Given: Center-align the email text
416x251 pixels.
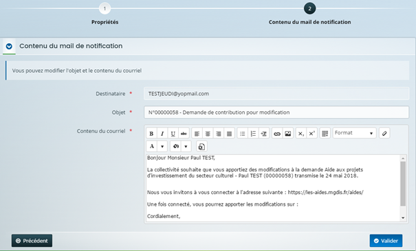Looking at the screenshot, I should [x=208, y=133].
